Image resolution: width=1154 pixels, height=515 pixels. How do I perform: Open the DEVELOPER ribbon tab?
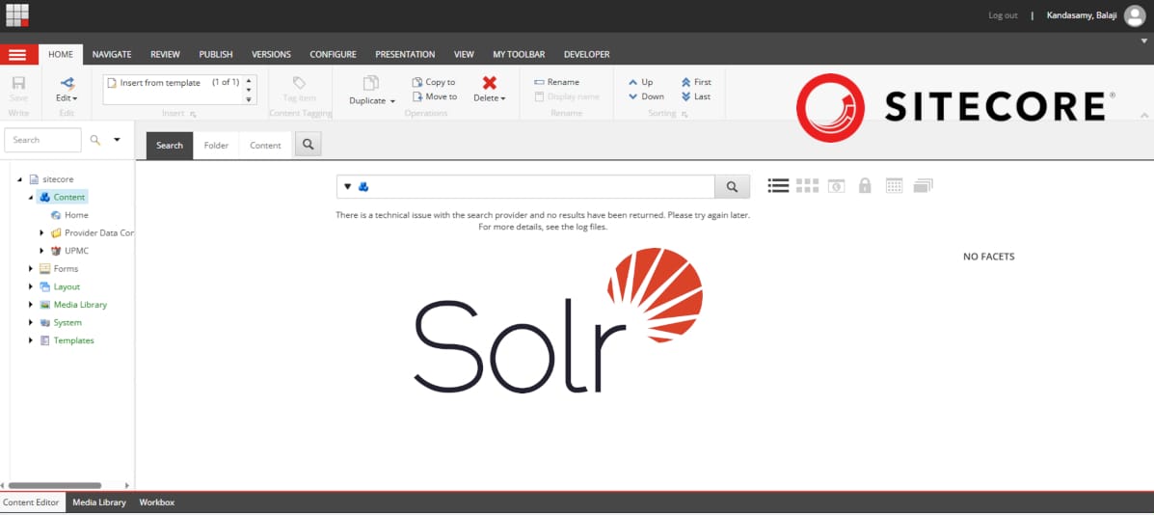pos(586,54)
